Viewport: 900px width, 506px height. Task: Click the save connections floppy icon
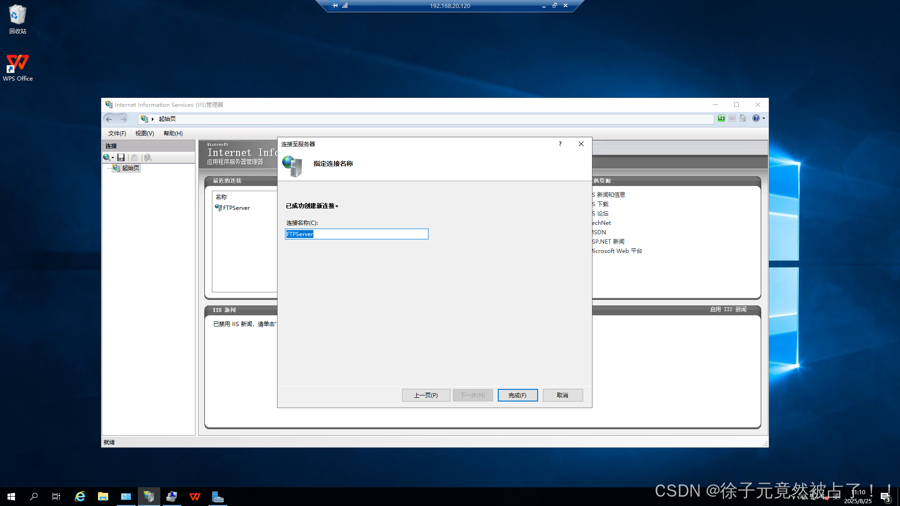coord(121,157)
